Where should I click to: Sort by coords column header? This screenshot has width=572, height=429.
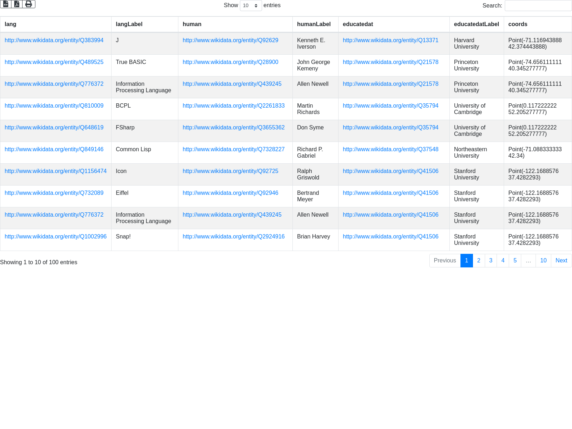518,24
